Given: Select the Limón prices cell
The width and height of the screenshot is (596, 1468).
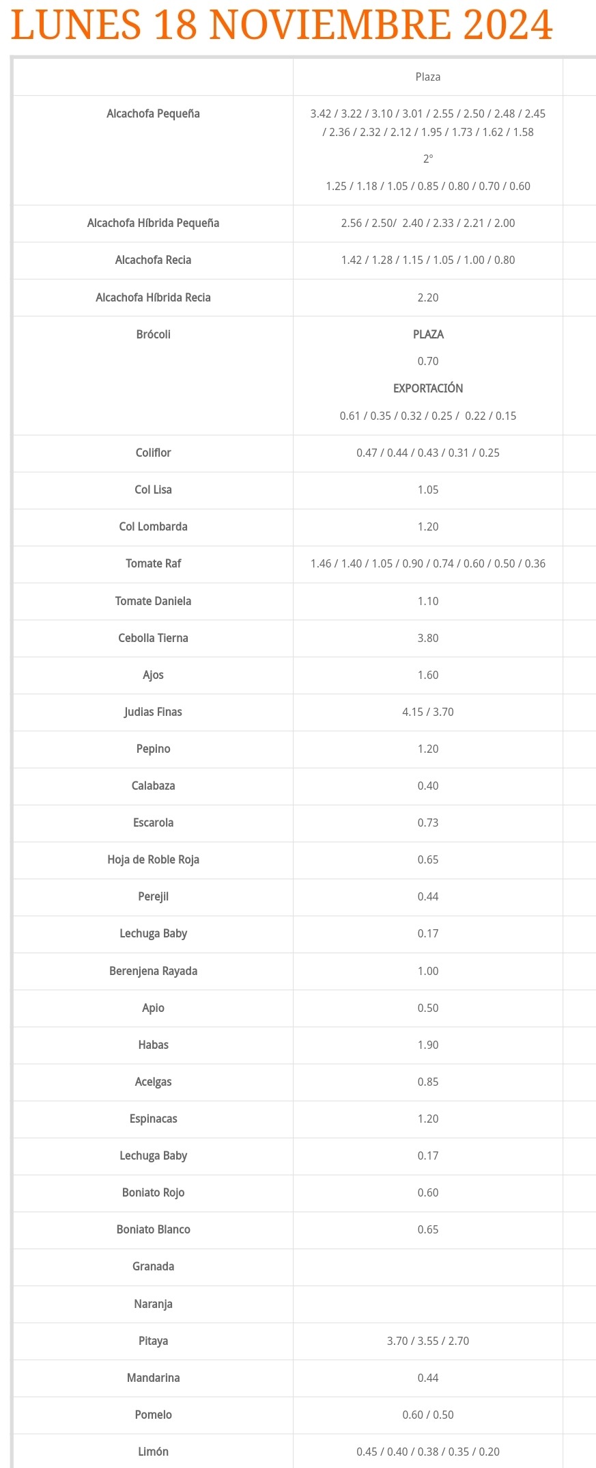Looking at the screenshot, I should pos(428,1451).
